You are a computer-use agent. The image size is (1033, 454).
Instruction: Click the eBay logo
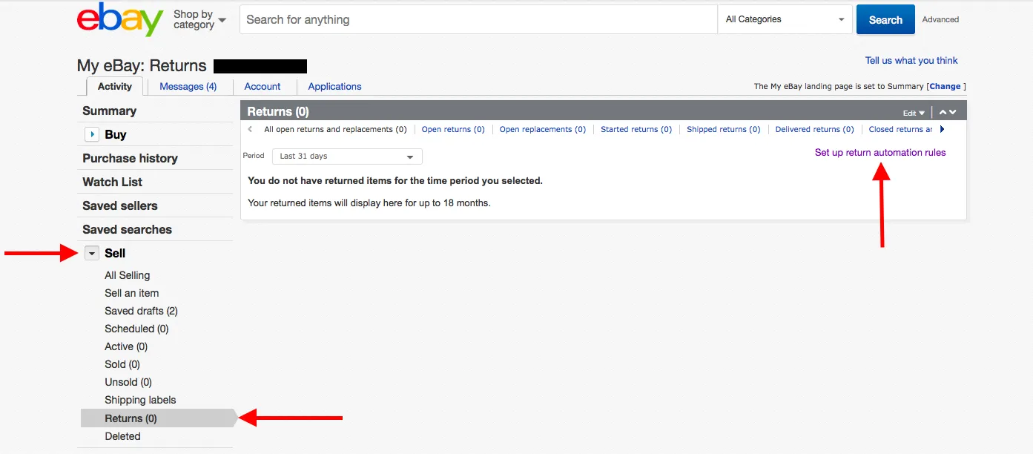point(119,20)
